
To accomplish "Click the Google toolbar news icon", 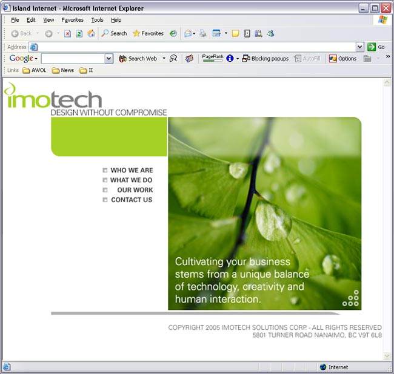I will [189, 59].
